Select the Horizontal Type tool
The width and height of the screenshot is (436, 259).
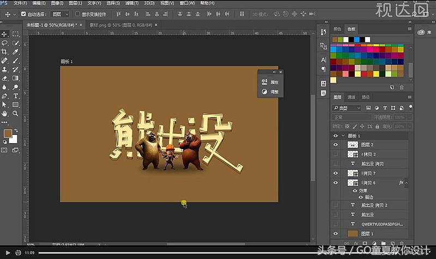(x=15, y=96)
